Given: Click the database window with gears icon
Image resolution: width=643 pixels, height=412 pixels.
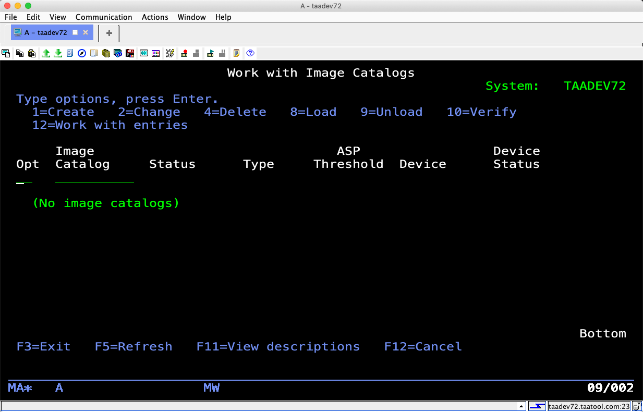Looking at the screenshot, I should pos(118,53).
